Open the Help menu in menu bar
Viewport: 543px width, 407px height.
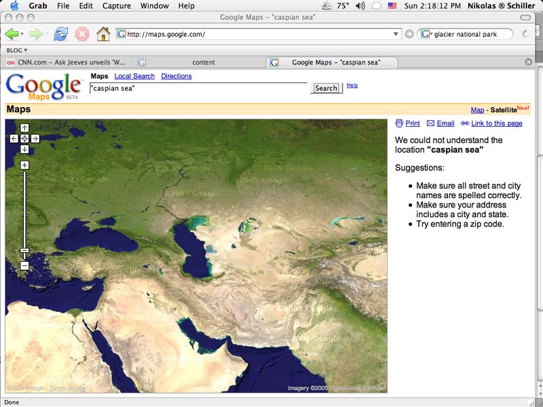[186, 5]
